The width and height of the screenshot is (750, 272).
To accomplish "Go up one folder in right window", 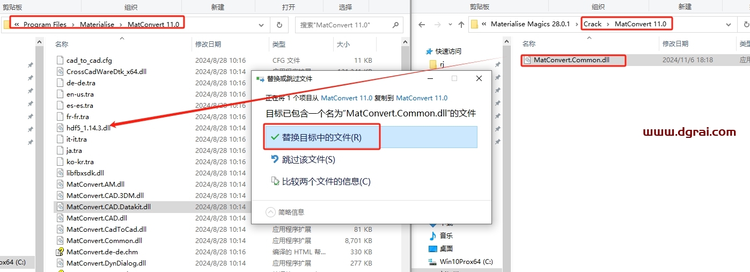I will (x=461, y=25).
